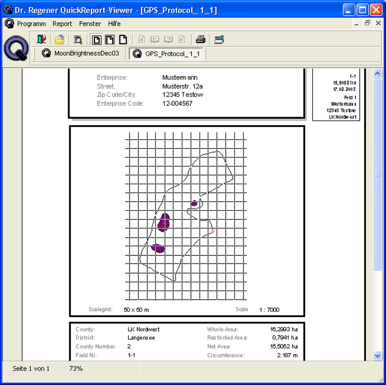Click the vertical scrollbar down arrow
The image size is (386, 385).
click(378, 355)
